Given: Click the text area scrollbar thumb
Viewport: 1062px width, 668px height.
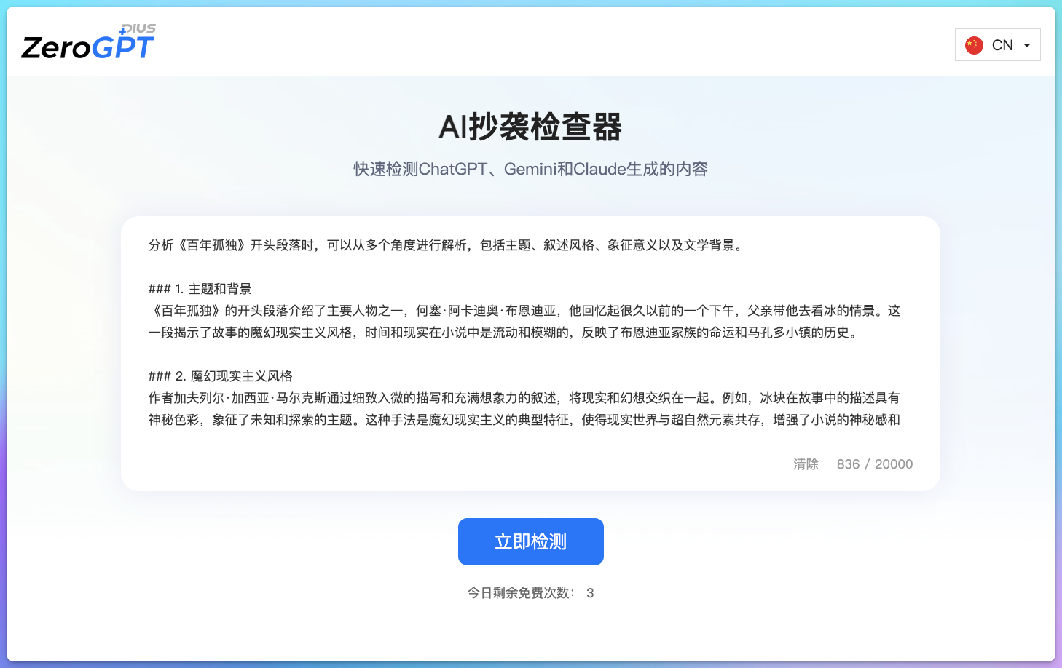Looking at the screenshot, I should point(940,263).
